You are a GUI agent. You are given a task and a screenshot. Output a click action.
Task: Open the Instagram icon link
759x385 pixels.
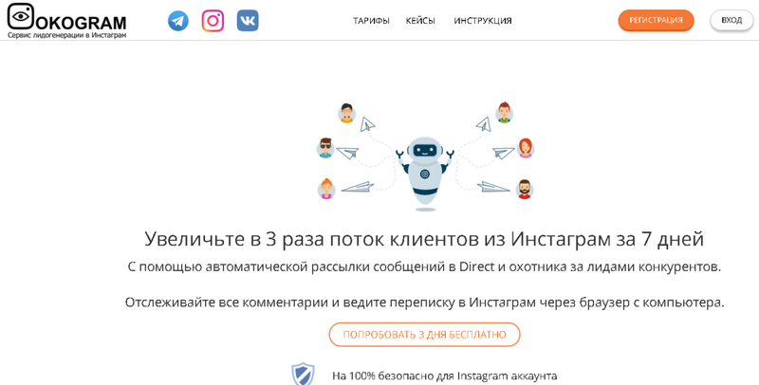[x=213, y=21]
